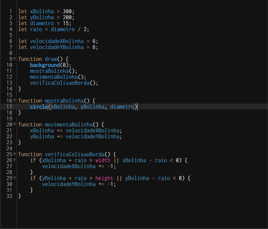The height and width of the screenshot is (229, 268).
Task: Collapse the draw function fold arrow
Action: pos(15,59)
